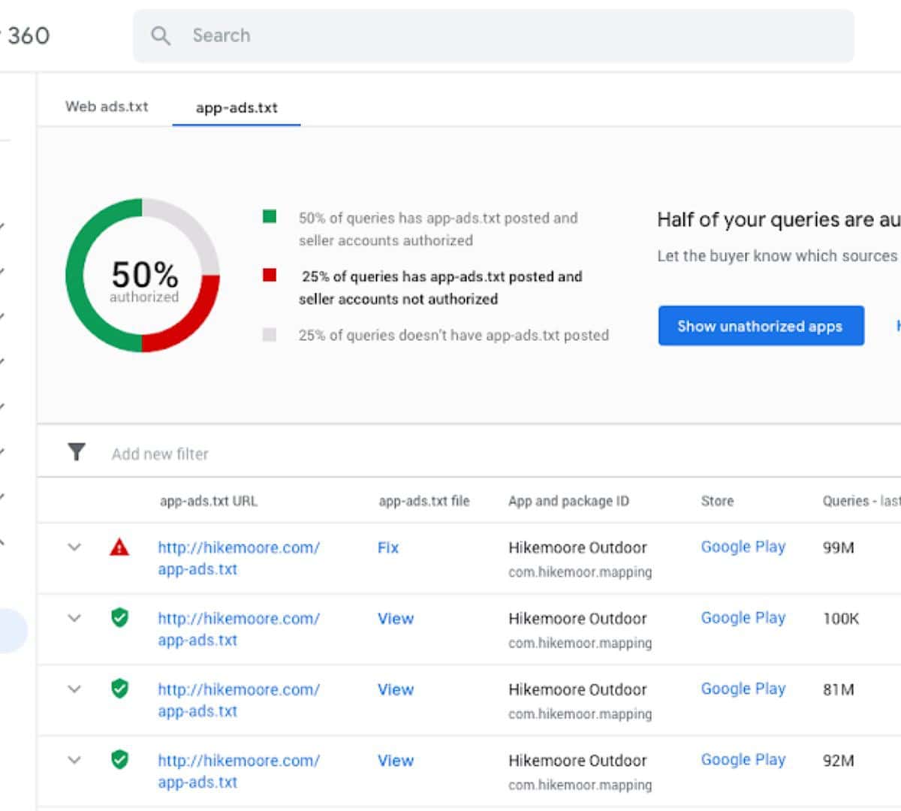
Task: Expand the row with 100K queries
Action: [74, 618]
